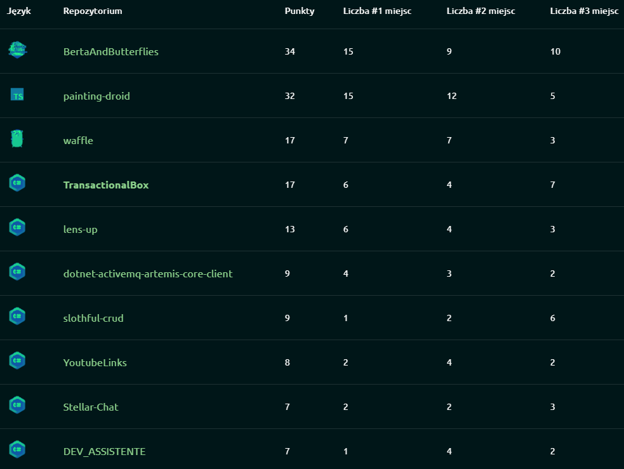Image resolution: width=624 pixels, height=469 pixels.
Task: Click the Liczba #3 miejsc column header
Action: 584,11
